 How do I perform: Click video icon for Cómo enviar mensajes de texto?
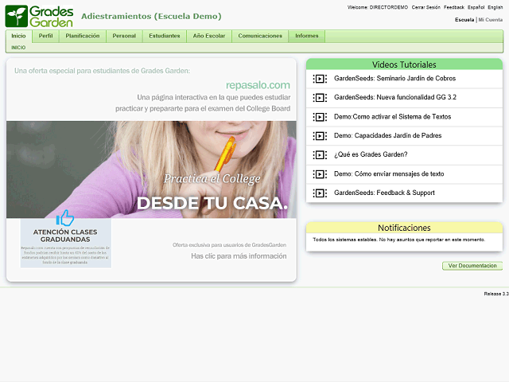point(320,174)
